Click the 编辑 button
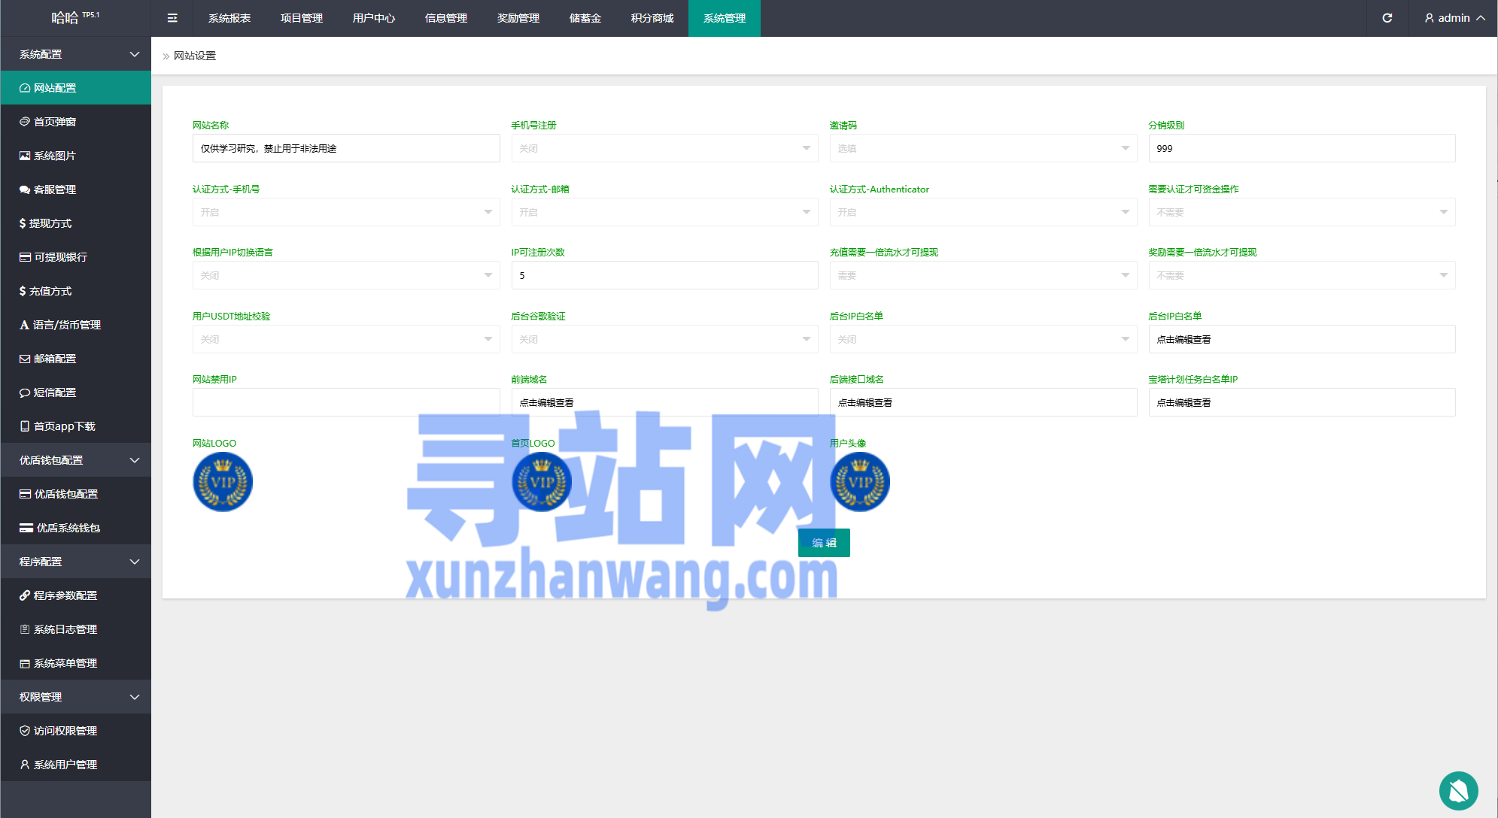 (x=824, y=543)
